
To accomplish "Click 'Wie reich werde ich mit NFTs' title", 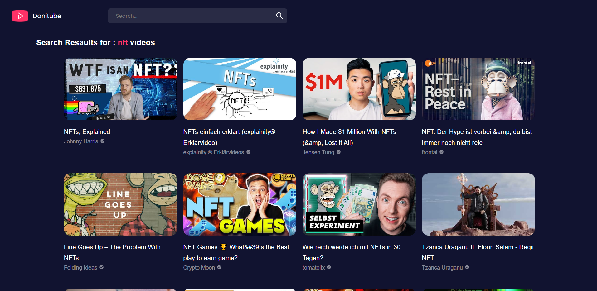I will tap(352, 252).
